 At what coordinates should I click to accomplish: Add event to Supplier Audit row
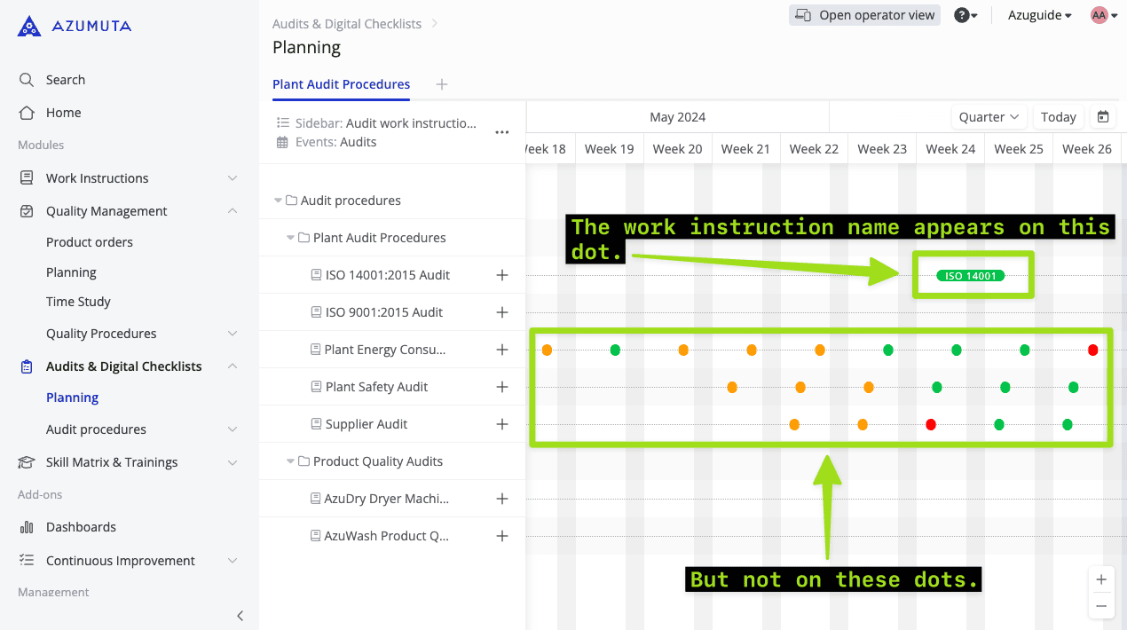(x=502, y=424)
